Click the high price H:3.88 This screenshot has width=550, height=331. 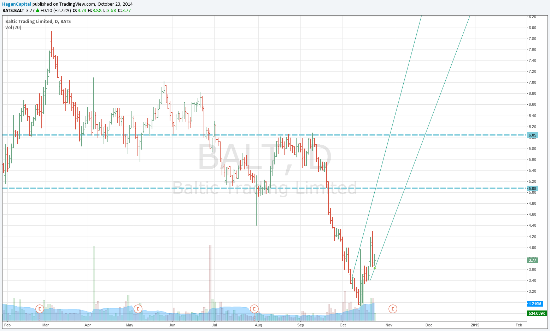pyautogui.click(x=95, y=11)
